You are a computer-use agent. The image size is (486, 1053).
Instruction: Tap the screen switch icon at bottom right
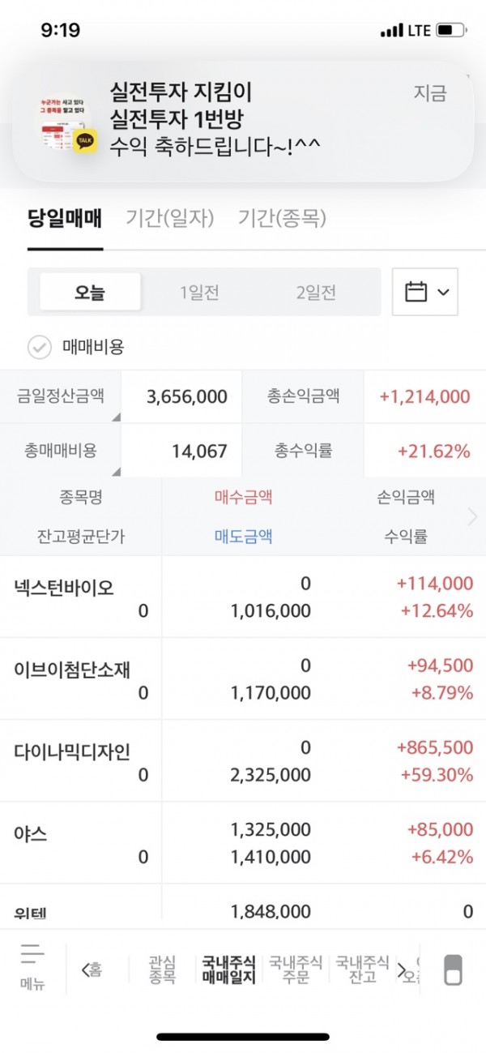(453, 970)
